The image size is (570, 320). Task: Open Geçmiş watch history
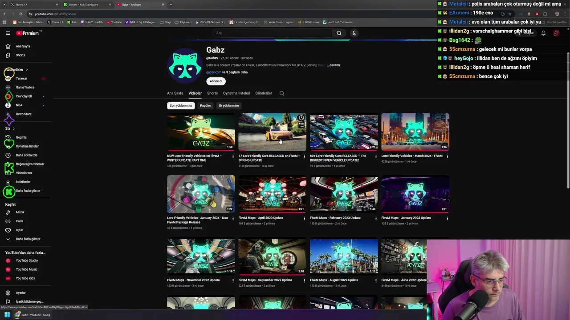21,137
